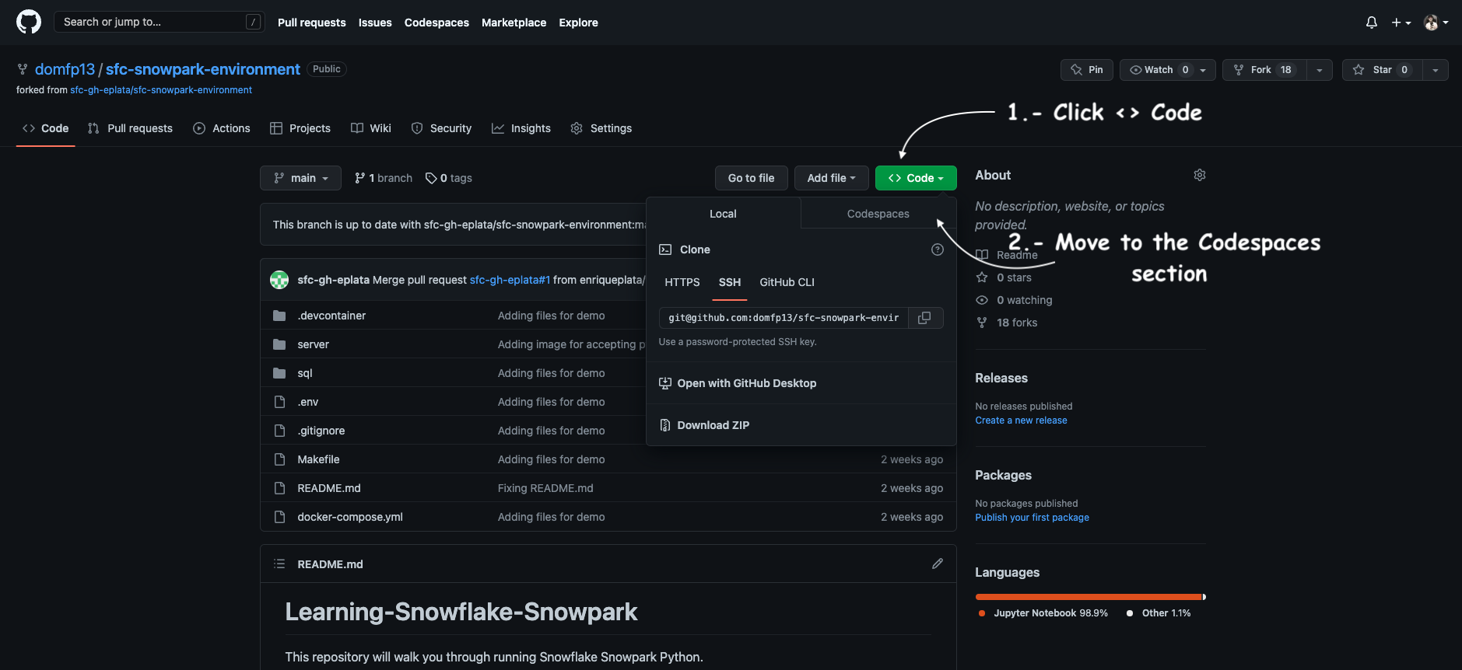Switch to the repository Settings tab
The width and height of the screenshot is (1462, 670).
pyautogui.click(x=601, y=128)
